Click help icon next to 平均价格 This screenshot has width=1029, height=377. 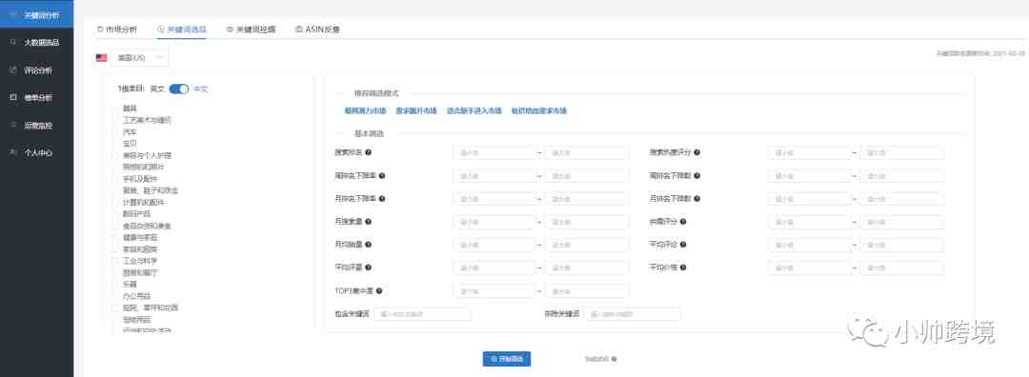[x=683, y=268]
